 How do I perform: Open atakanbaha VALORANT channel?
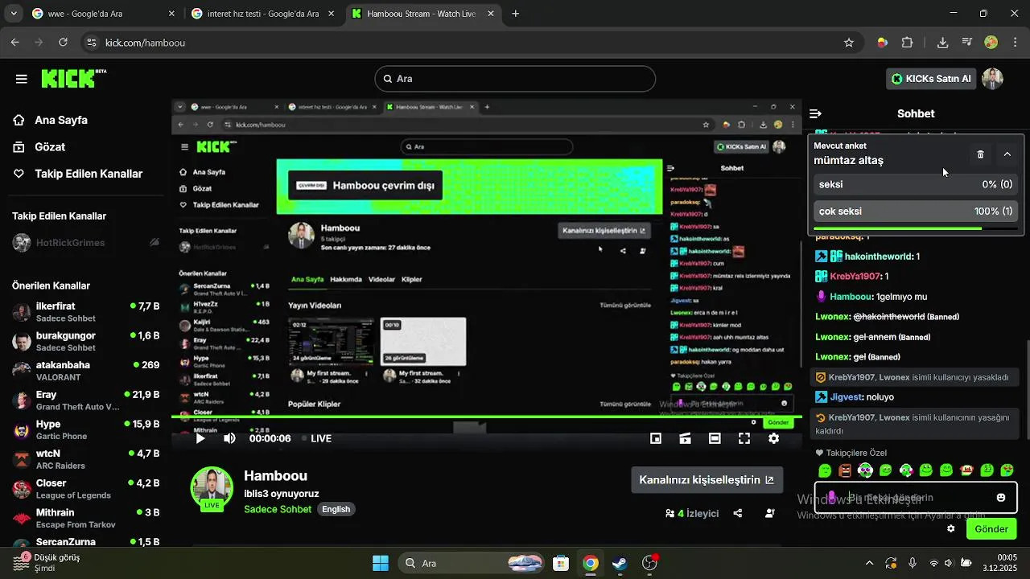(x=85, y=371)
